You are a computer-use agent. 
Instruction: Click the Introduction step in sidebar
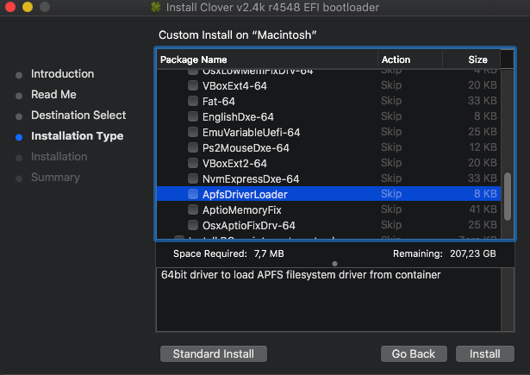pos(62,74)
